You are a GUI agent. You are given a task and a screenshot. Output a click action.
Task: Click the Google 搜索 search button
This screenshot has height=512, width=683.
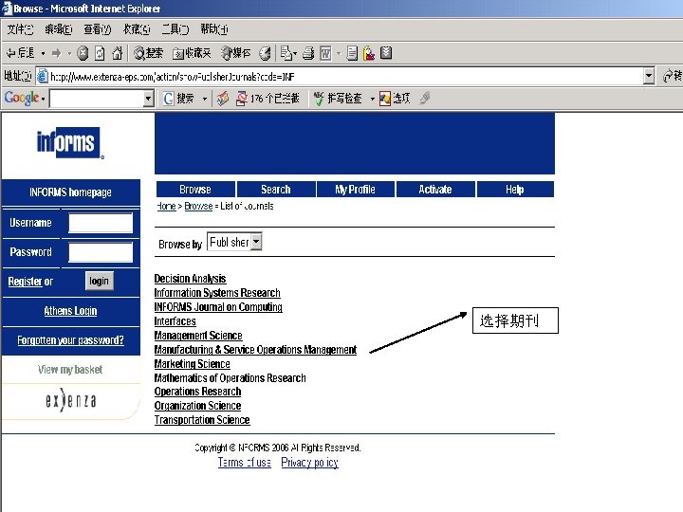pos(179,99)
